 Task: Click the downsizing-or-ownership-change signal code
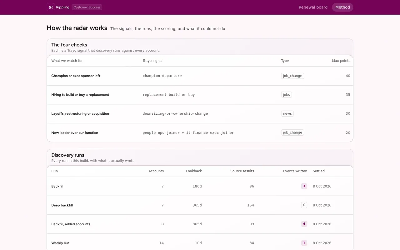[x=175, y=114]
